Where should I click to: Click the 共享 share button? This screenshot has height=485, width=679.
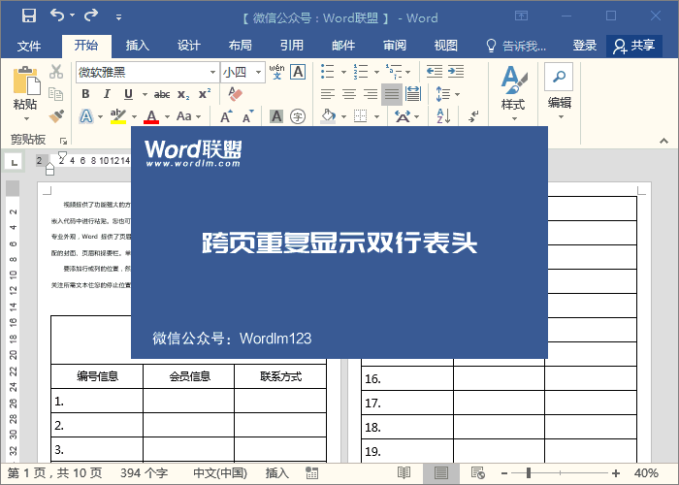(634, 46)
